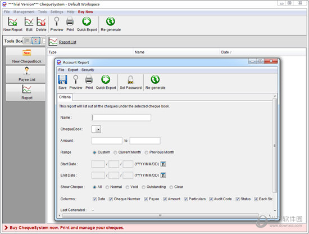Screen dimensions: 309x234
Task: Click the Start Date year field
Action: (98, 164)
